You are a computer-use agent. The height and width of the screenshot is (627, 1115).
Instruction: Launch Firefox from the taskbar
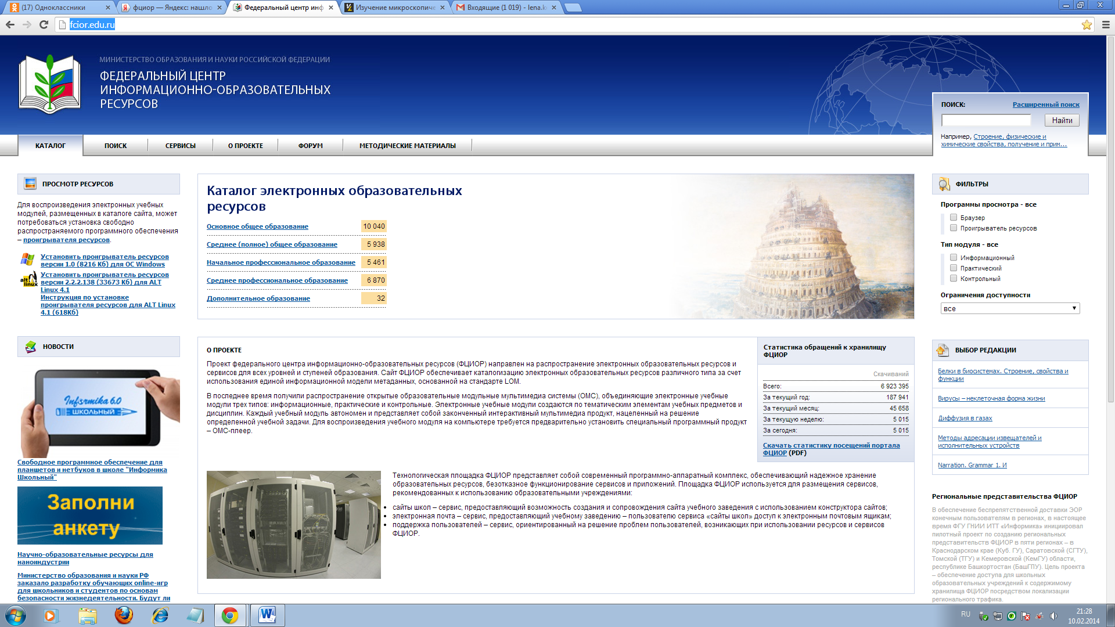click(124, 615)
